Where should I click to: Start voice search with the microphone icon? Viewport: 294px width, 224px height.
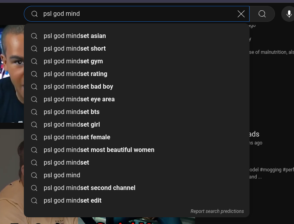tap(289, 14)
